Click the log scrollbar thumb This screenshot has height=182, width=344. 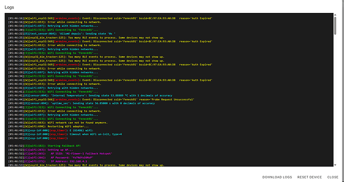[x=335, y=25]
